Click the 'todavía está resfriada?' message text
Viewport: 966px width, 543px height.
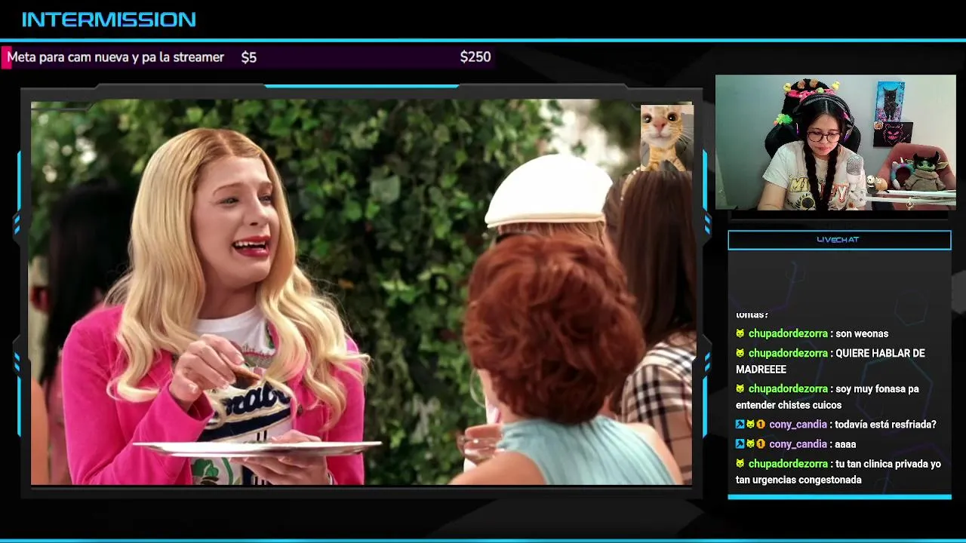[x=885, y=425]
